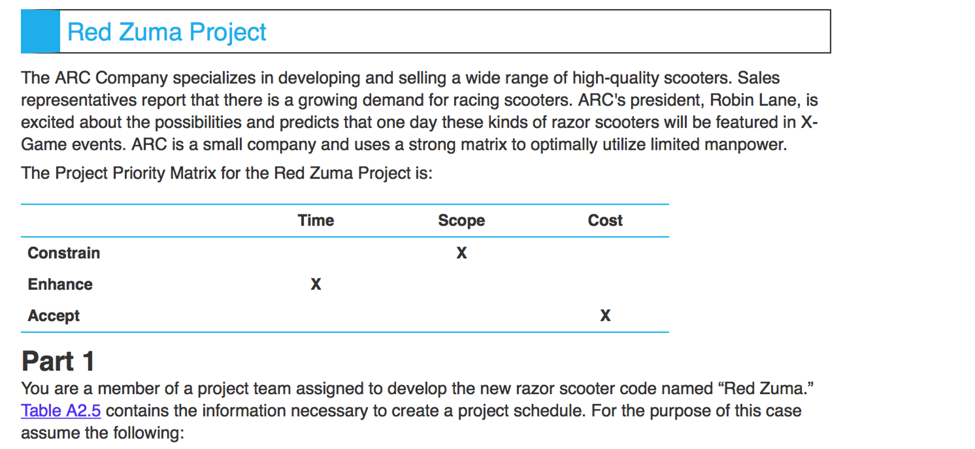Click the blue square beside the title
The image size is (975, 449).
click(41, 31)
